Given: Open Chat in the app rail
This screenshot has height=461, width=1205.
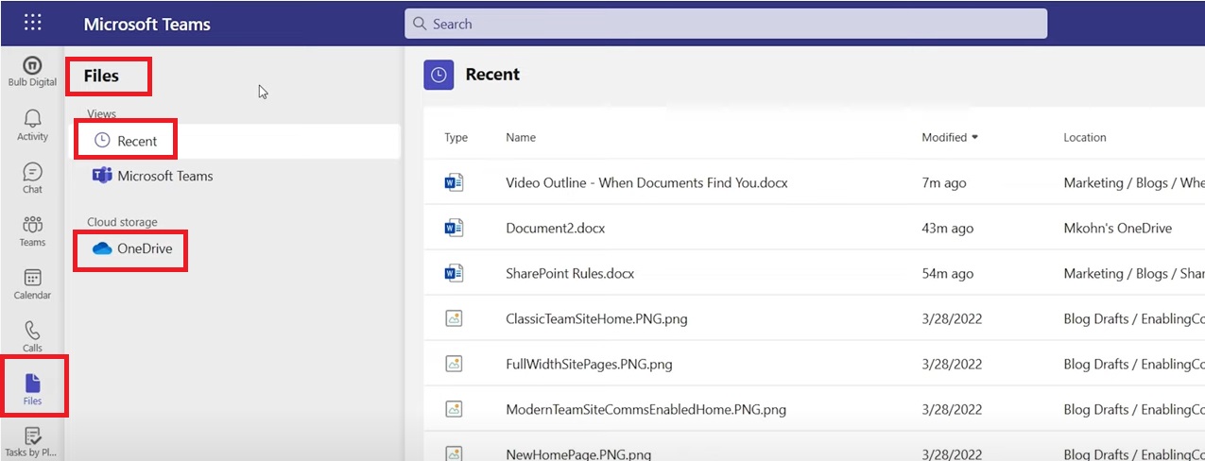Looking at the screenshot, I should click(x=32, y=178).
